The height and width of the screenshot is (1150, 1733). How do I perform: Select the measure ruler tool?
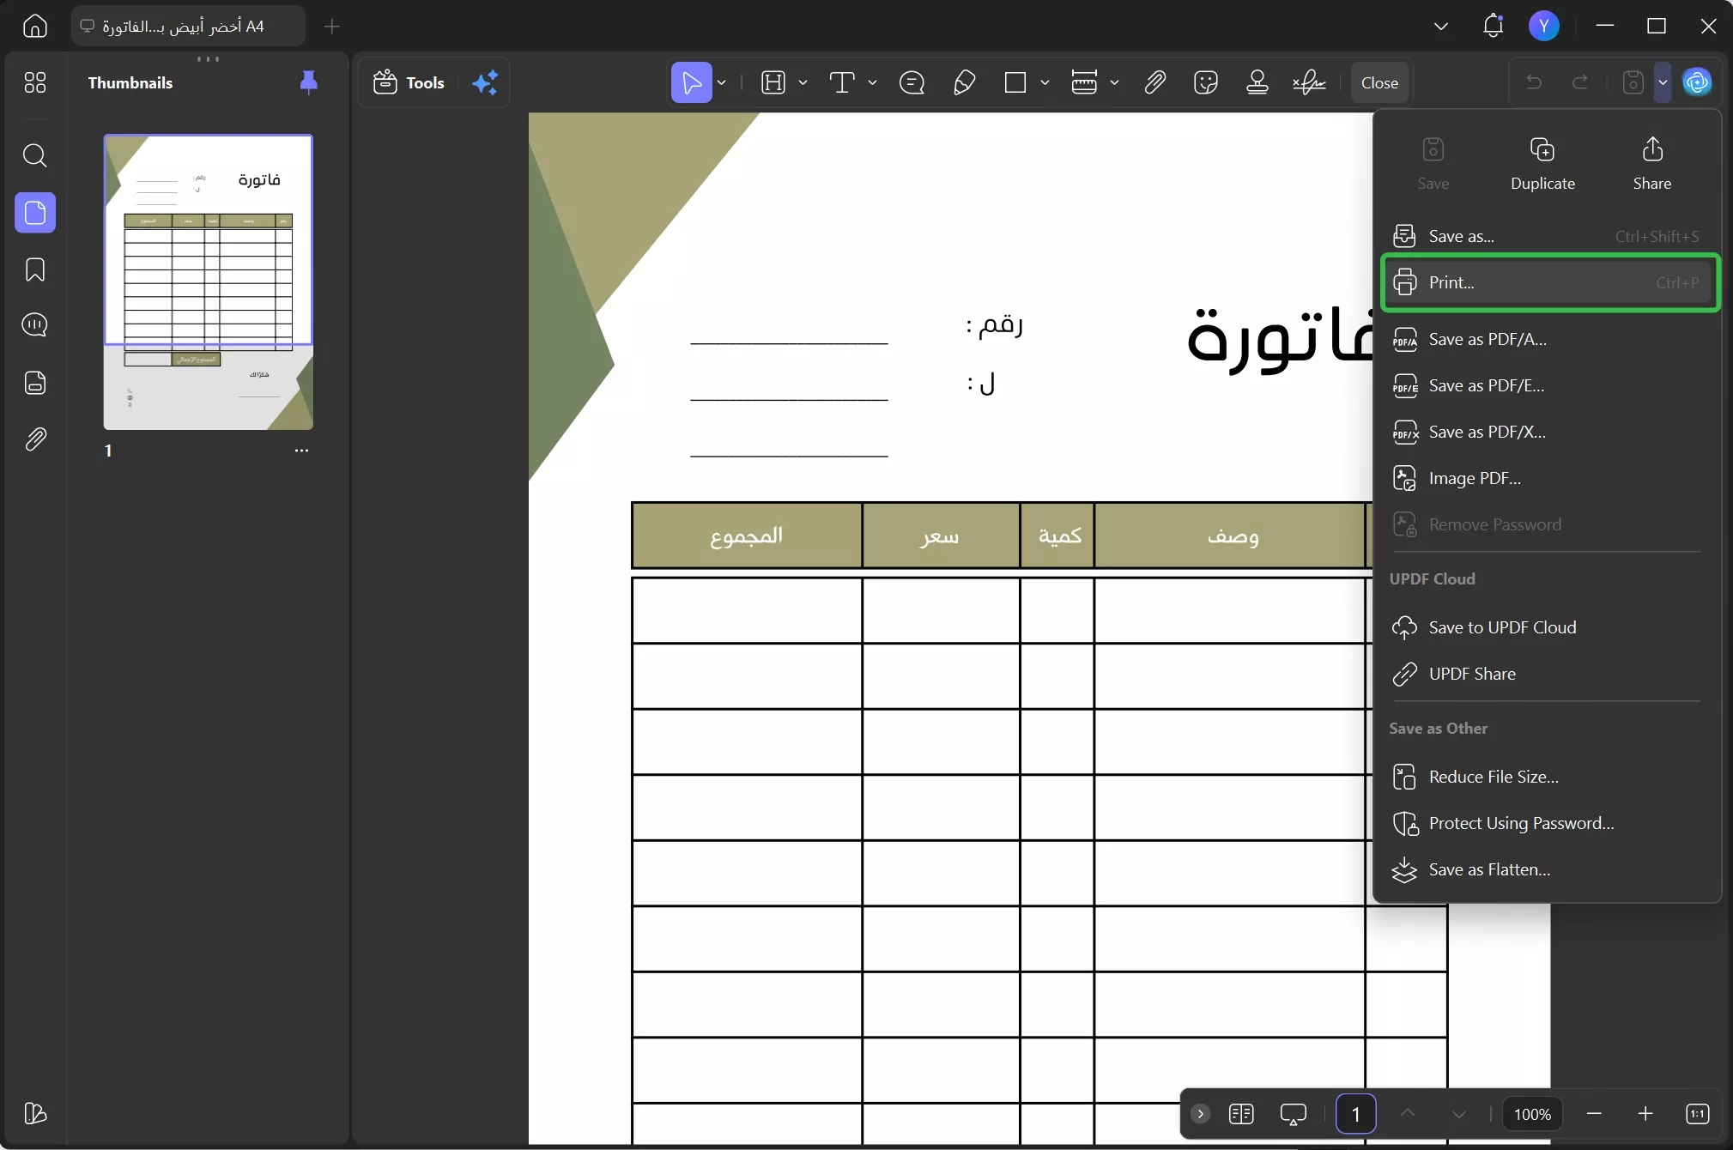point(1084,82)
